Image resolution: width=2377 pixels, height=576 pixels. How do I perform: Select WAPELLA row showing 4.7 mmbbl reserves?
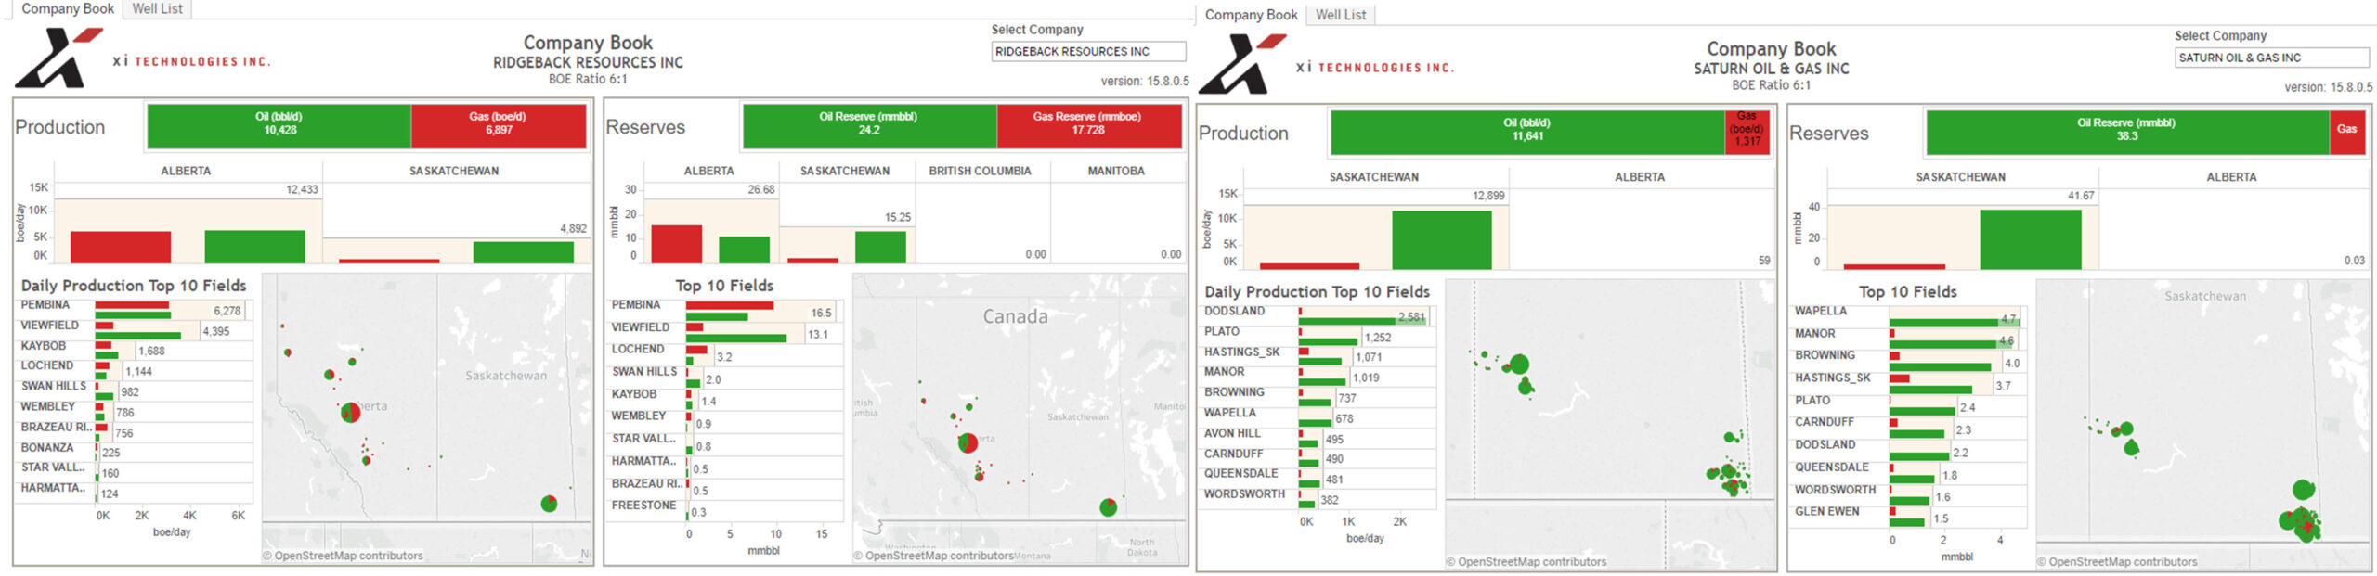click(x=1907, y=317)
